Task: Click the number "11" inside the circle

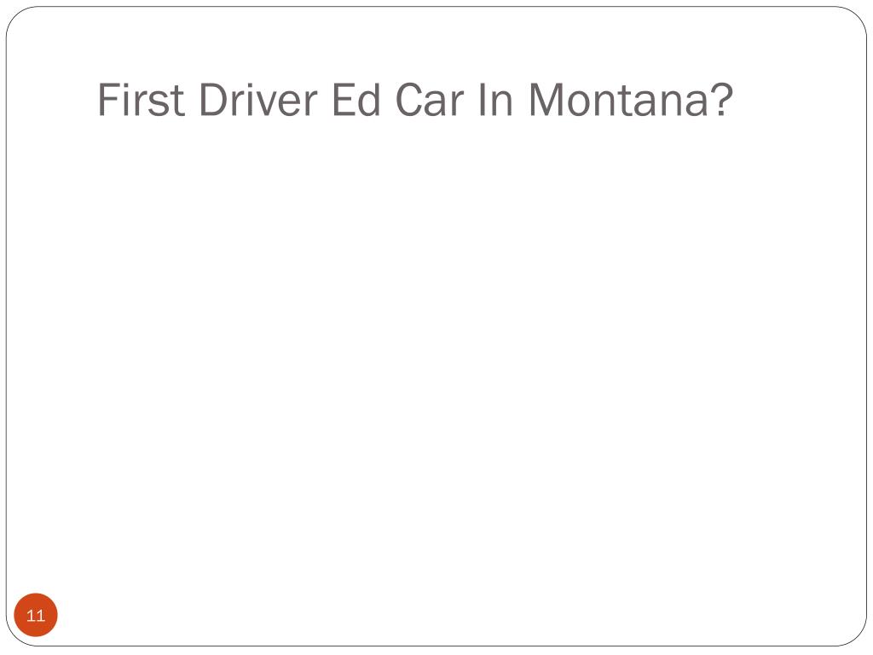Action: coord(36,616)
